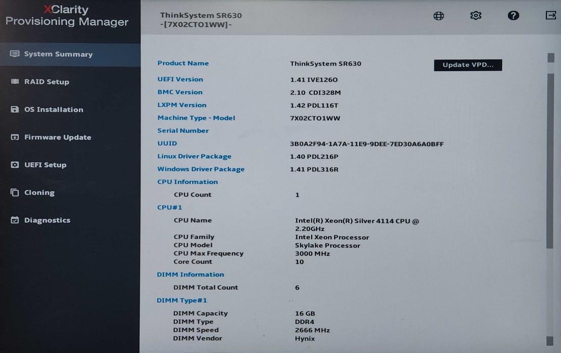
Task: Click the Windows driver value 1.41 PDL316R
Action: (x=314, y=169)
